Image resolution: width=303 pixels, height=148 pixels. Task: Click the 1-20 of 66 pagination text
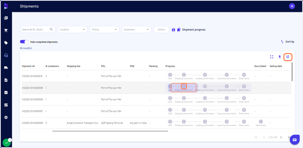[272, 137]
